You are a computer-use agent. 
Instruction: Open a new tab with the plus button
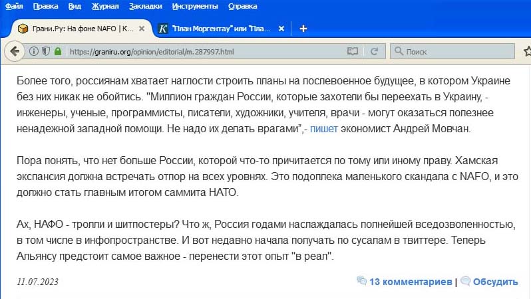coord(303,29)
